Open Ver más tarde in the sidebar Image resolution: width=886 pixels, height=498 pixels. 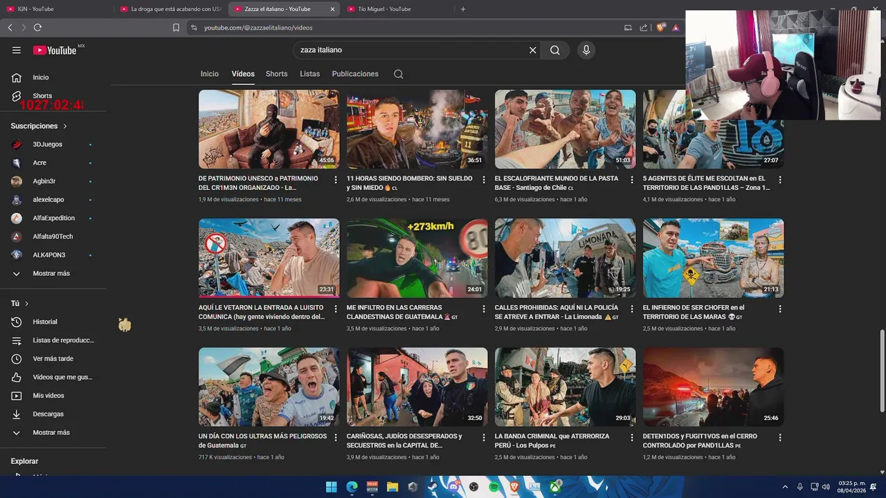[x=53, y=358]
